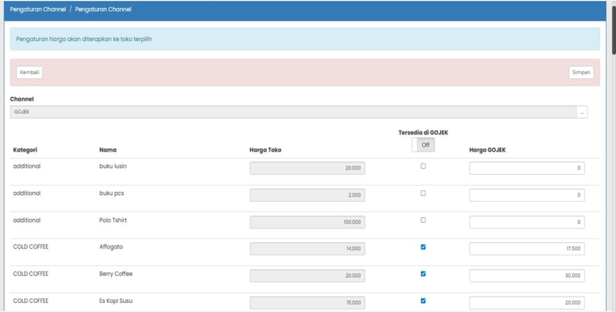Edit the Harga GOJEK field for Affogato
Screen dimensions: 616x312
[x=526, y=249]
